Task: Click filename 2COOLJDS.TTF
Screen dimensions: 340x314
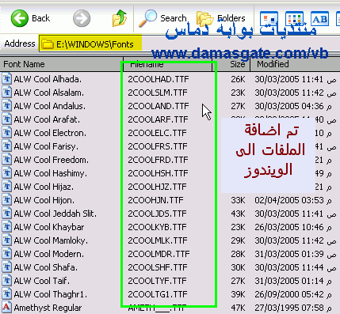Action: point(158,214)
